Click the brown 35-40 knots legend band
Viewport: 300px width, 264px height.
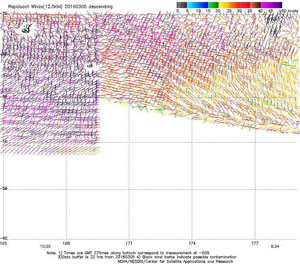pos(255,5)
